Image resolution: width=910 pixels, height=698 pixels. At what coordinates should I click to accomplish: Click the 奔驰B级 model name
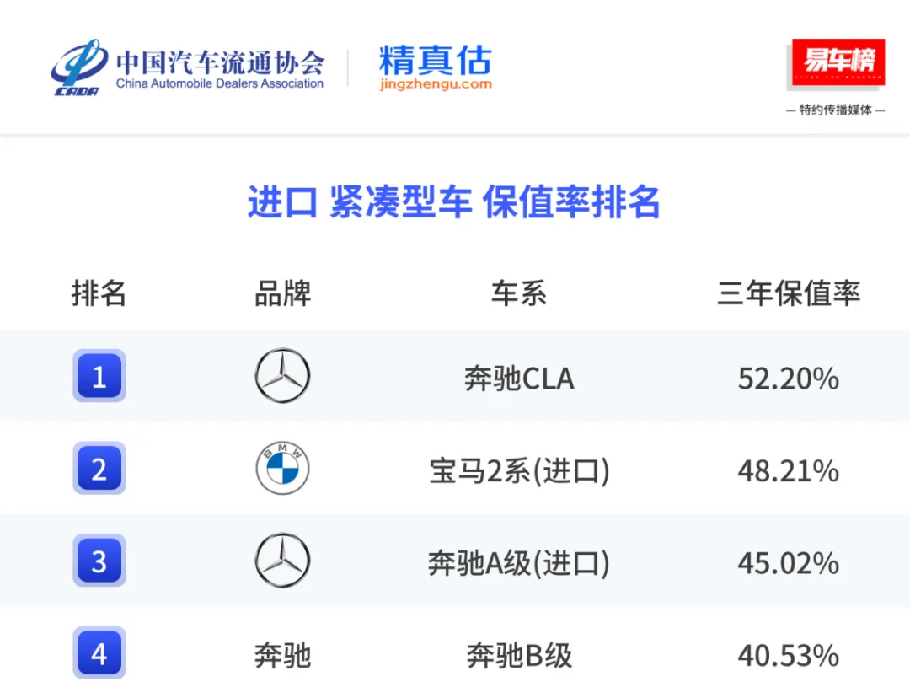pyautogui.click(x=519, y=656)
